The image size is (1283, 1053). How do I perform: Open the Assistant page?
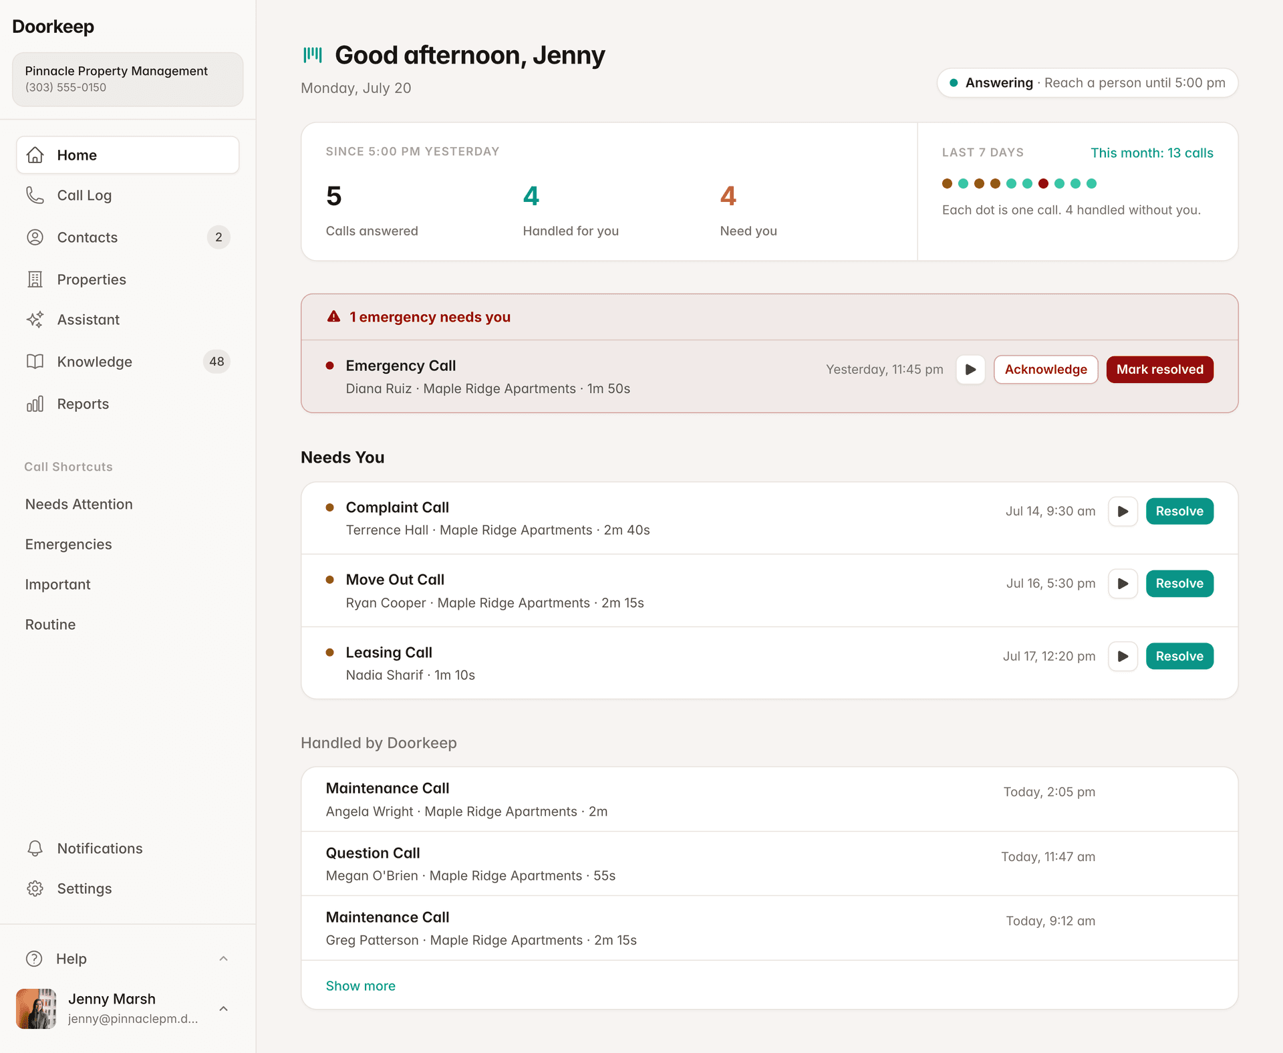tap(128, 320)
